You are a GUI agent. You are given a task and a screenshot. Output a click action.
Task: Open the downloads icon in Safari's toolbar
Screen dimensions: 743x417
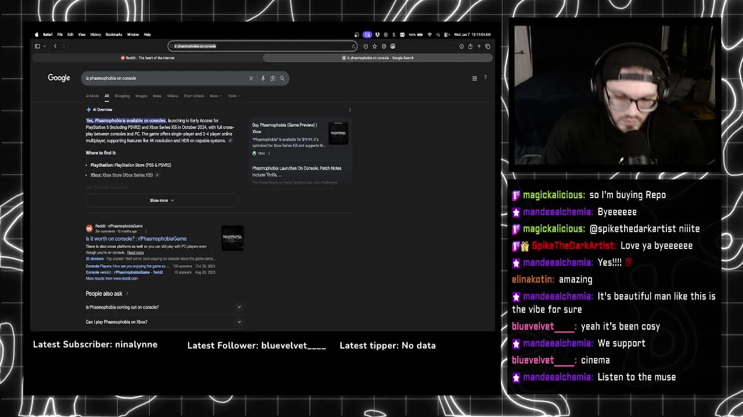[x=461, y=46]
